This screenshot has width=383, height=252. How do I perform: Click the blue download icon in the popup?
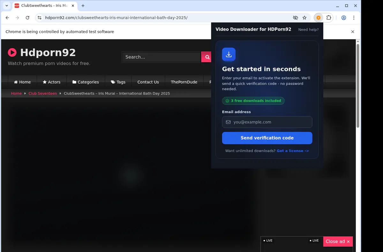click(229, 54)
